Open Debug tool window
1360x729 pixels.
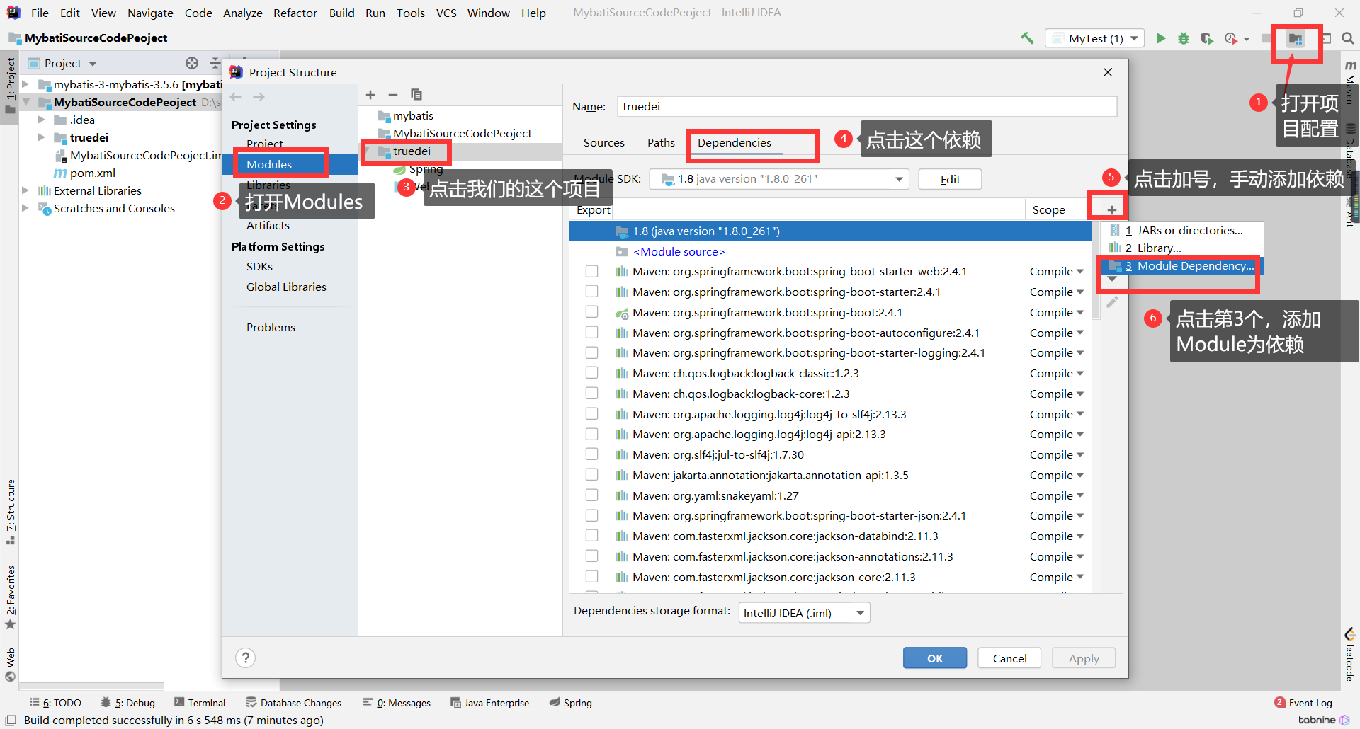[128, 703]
